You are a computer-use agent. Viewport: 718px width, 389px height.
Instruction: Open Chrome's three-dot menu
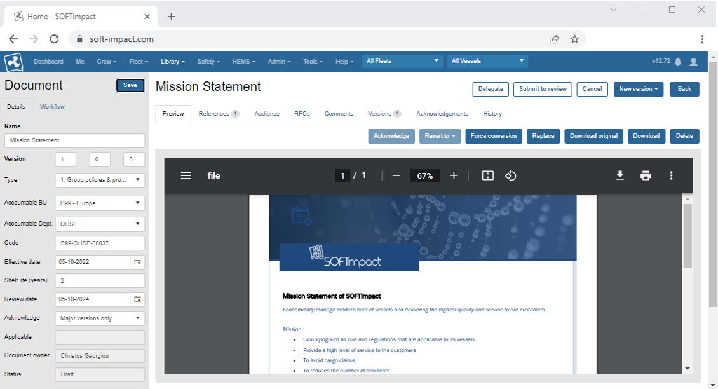click(702, 39)
